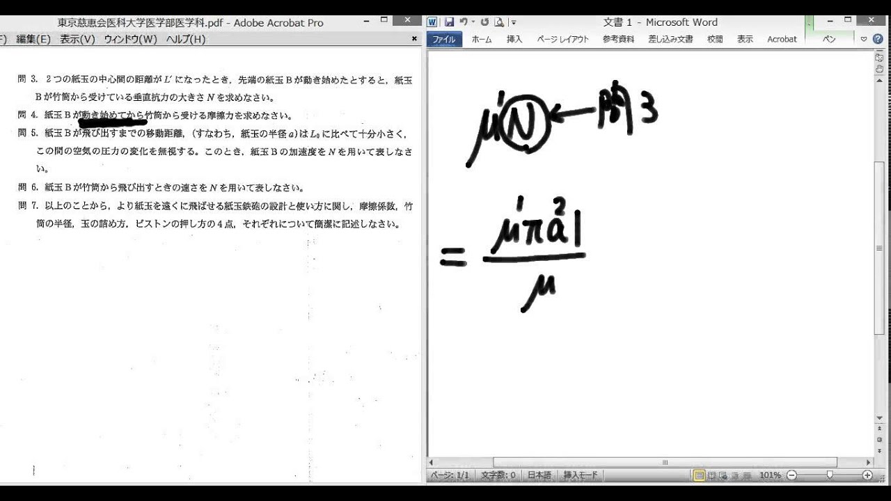Toggle the ruler button above the scrollbar
This screenshot has height=501, width=891.
pos(880,57)
